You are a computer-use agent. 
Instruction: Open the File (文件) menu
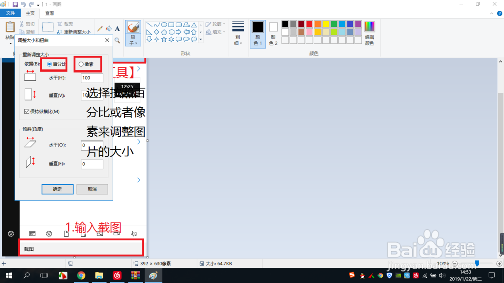click(x=10, y=13)
